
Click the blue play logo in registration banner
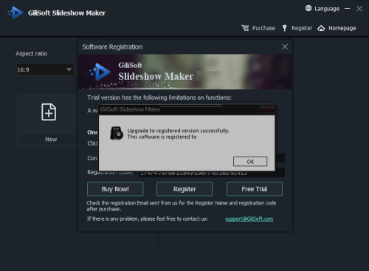(100, 72)
